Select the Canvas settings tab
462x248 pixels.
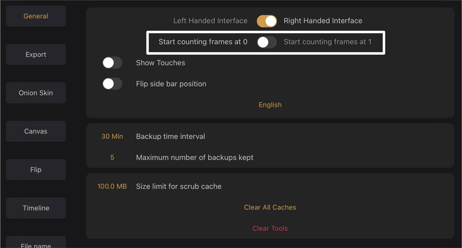tap(36, 131)
